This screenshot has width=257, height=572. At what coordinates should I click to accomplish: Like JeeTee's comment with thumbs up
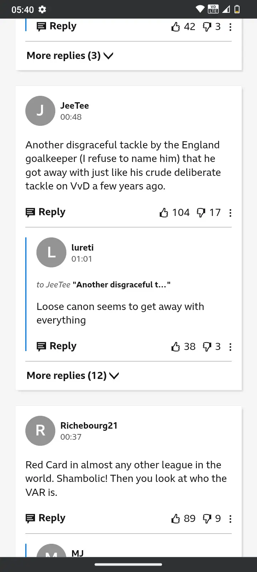[x=164, y=213]
